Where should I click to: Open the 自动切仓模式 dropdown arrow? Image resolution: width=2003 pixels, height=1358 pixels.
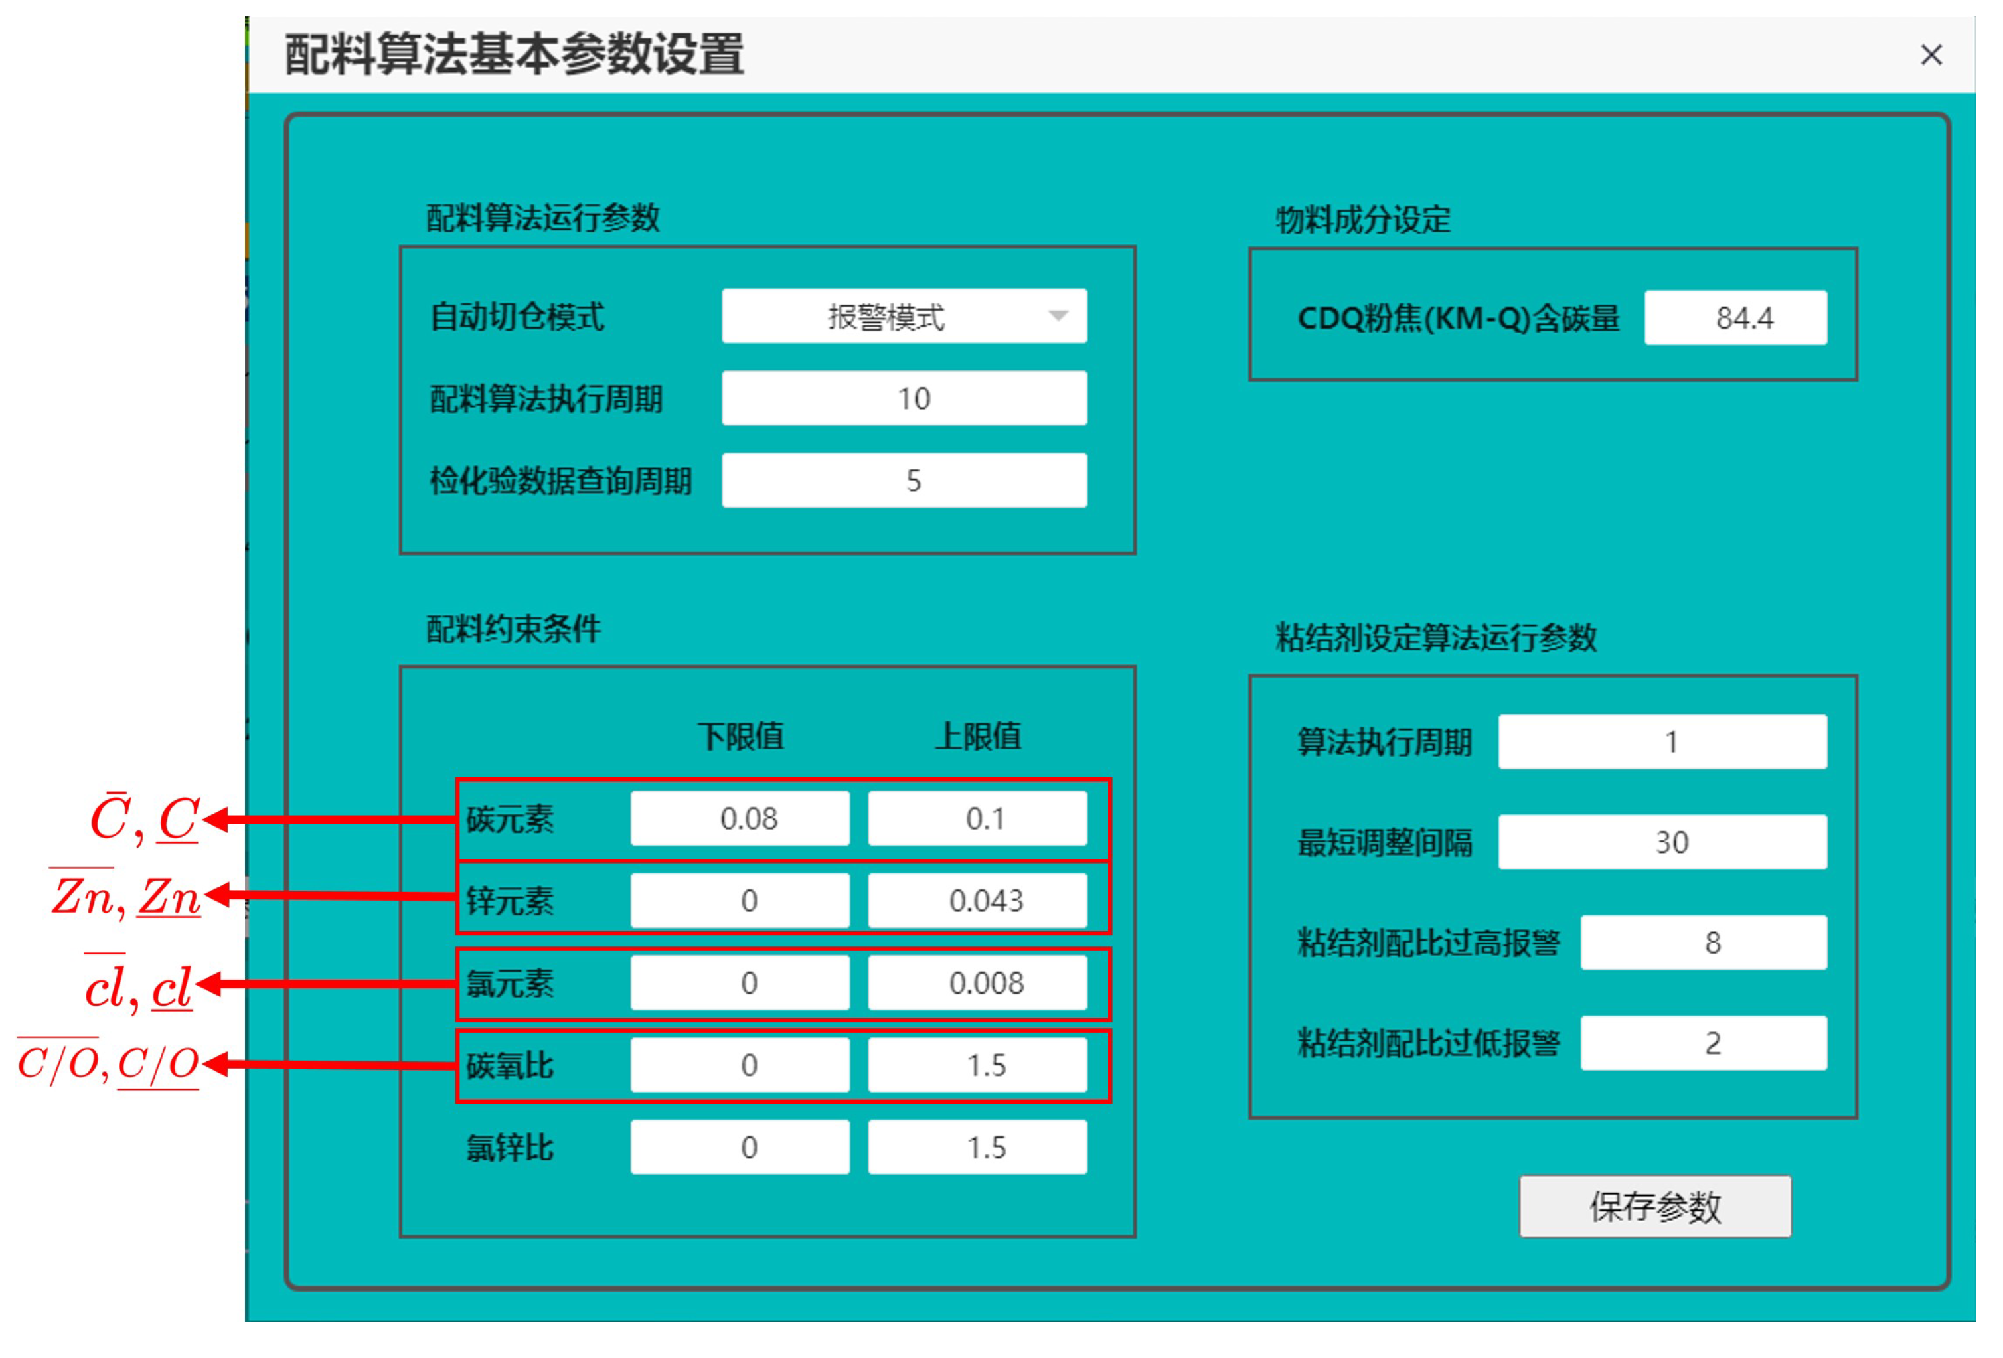tap(1058, 316)
